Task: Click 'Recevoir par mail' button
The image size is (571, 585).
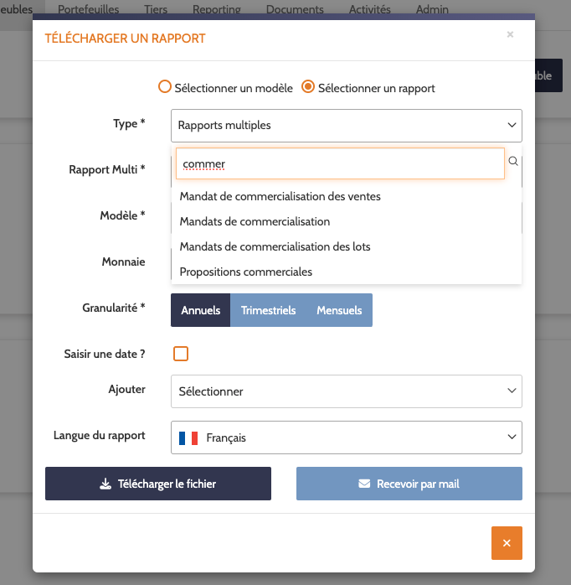Action: coord(409,484)
